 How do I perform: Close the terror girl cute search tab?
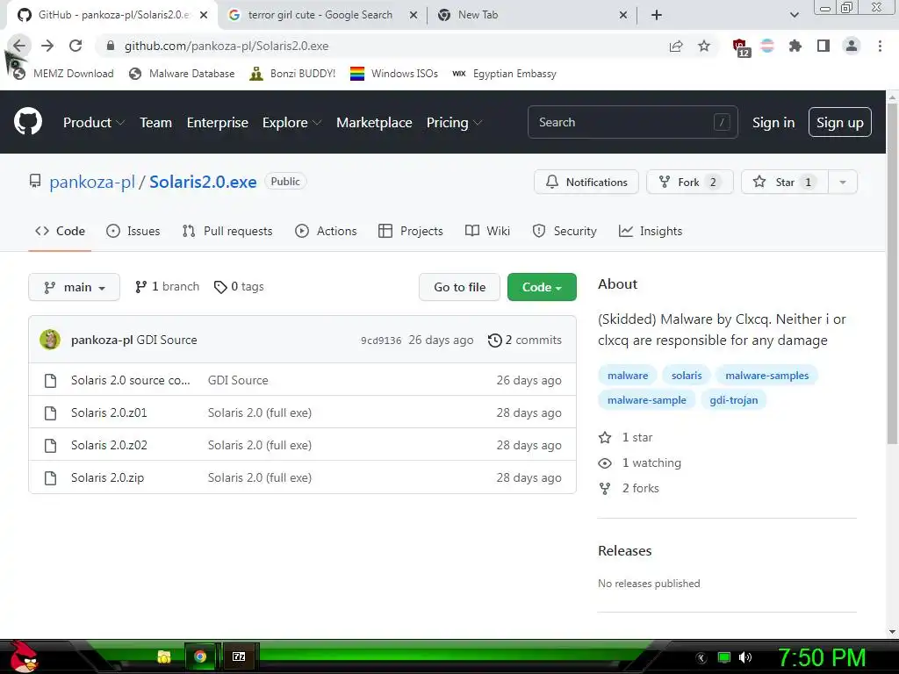click(x=414, y=15)
